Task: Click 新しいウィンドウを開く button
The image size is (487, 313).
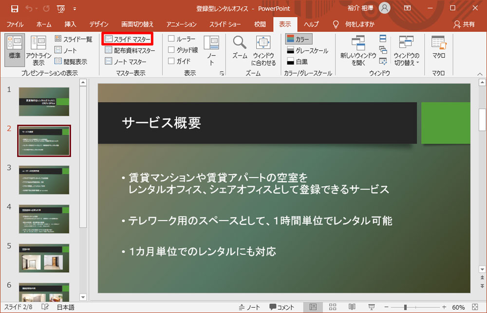Action: click(358, 51)
